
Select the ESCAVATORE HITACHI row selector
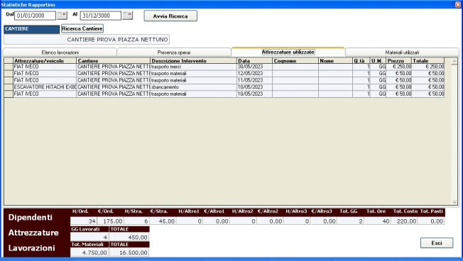pyautogui.click(x=9, y=87)
